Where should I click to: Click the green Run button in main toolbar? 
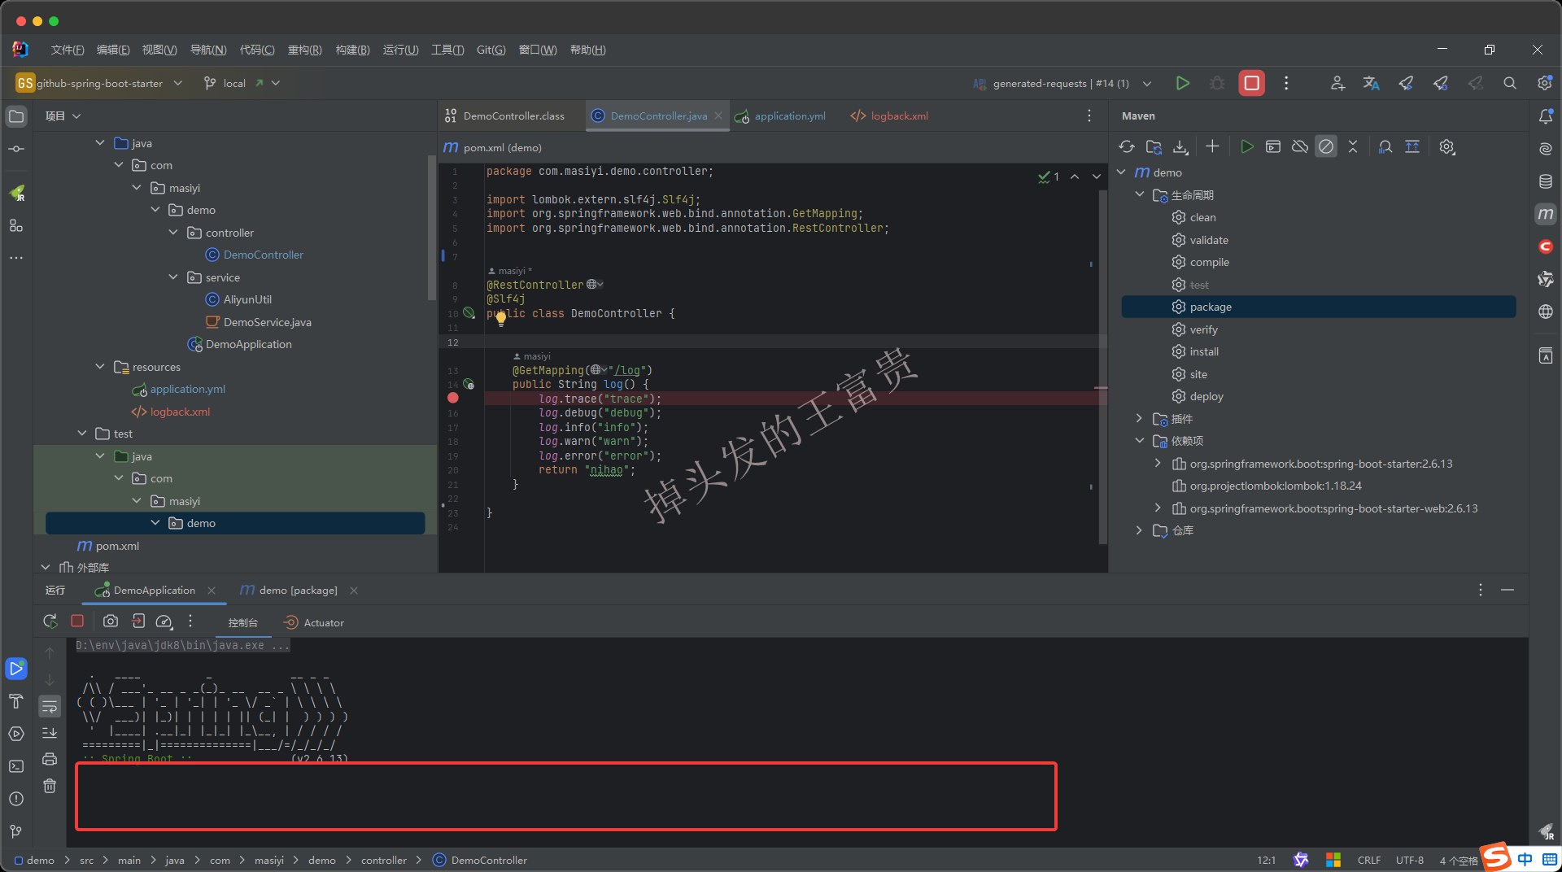point(1182,83)
